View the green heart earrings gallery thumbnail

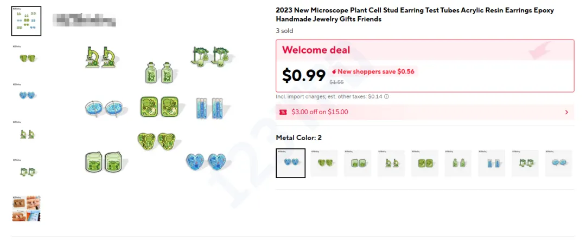coord(26,58)
